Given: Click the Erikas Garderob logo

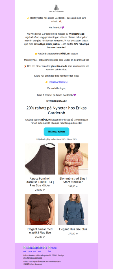Looking at the screenshot, I should click(56, 8).
